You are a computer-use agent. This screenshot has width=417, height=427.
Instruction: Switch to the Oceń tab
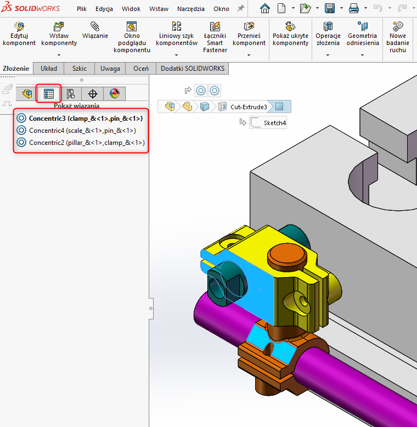pyautogui.click(x=140, y=69)
